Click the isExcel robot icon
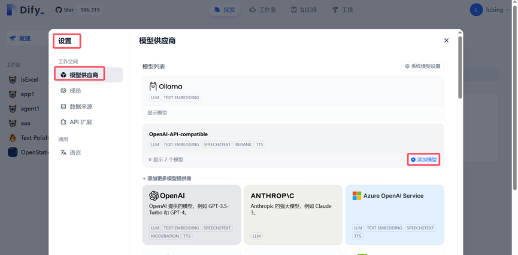Viewport: 518px width, 255px height. pos(13,79)
